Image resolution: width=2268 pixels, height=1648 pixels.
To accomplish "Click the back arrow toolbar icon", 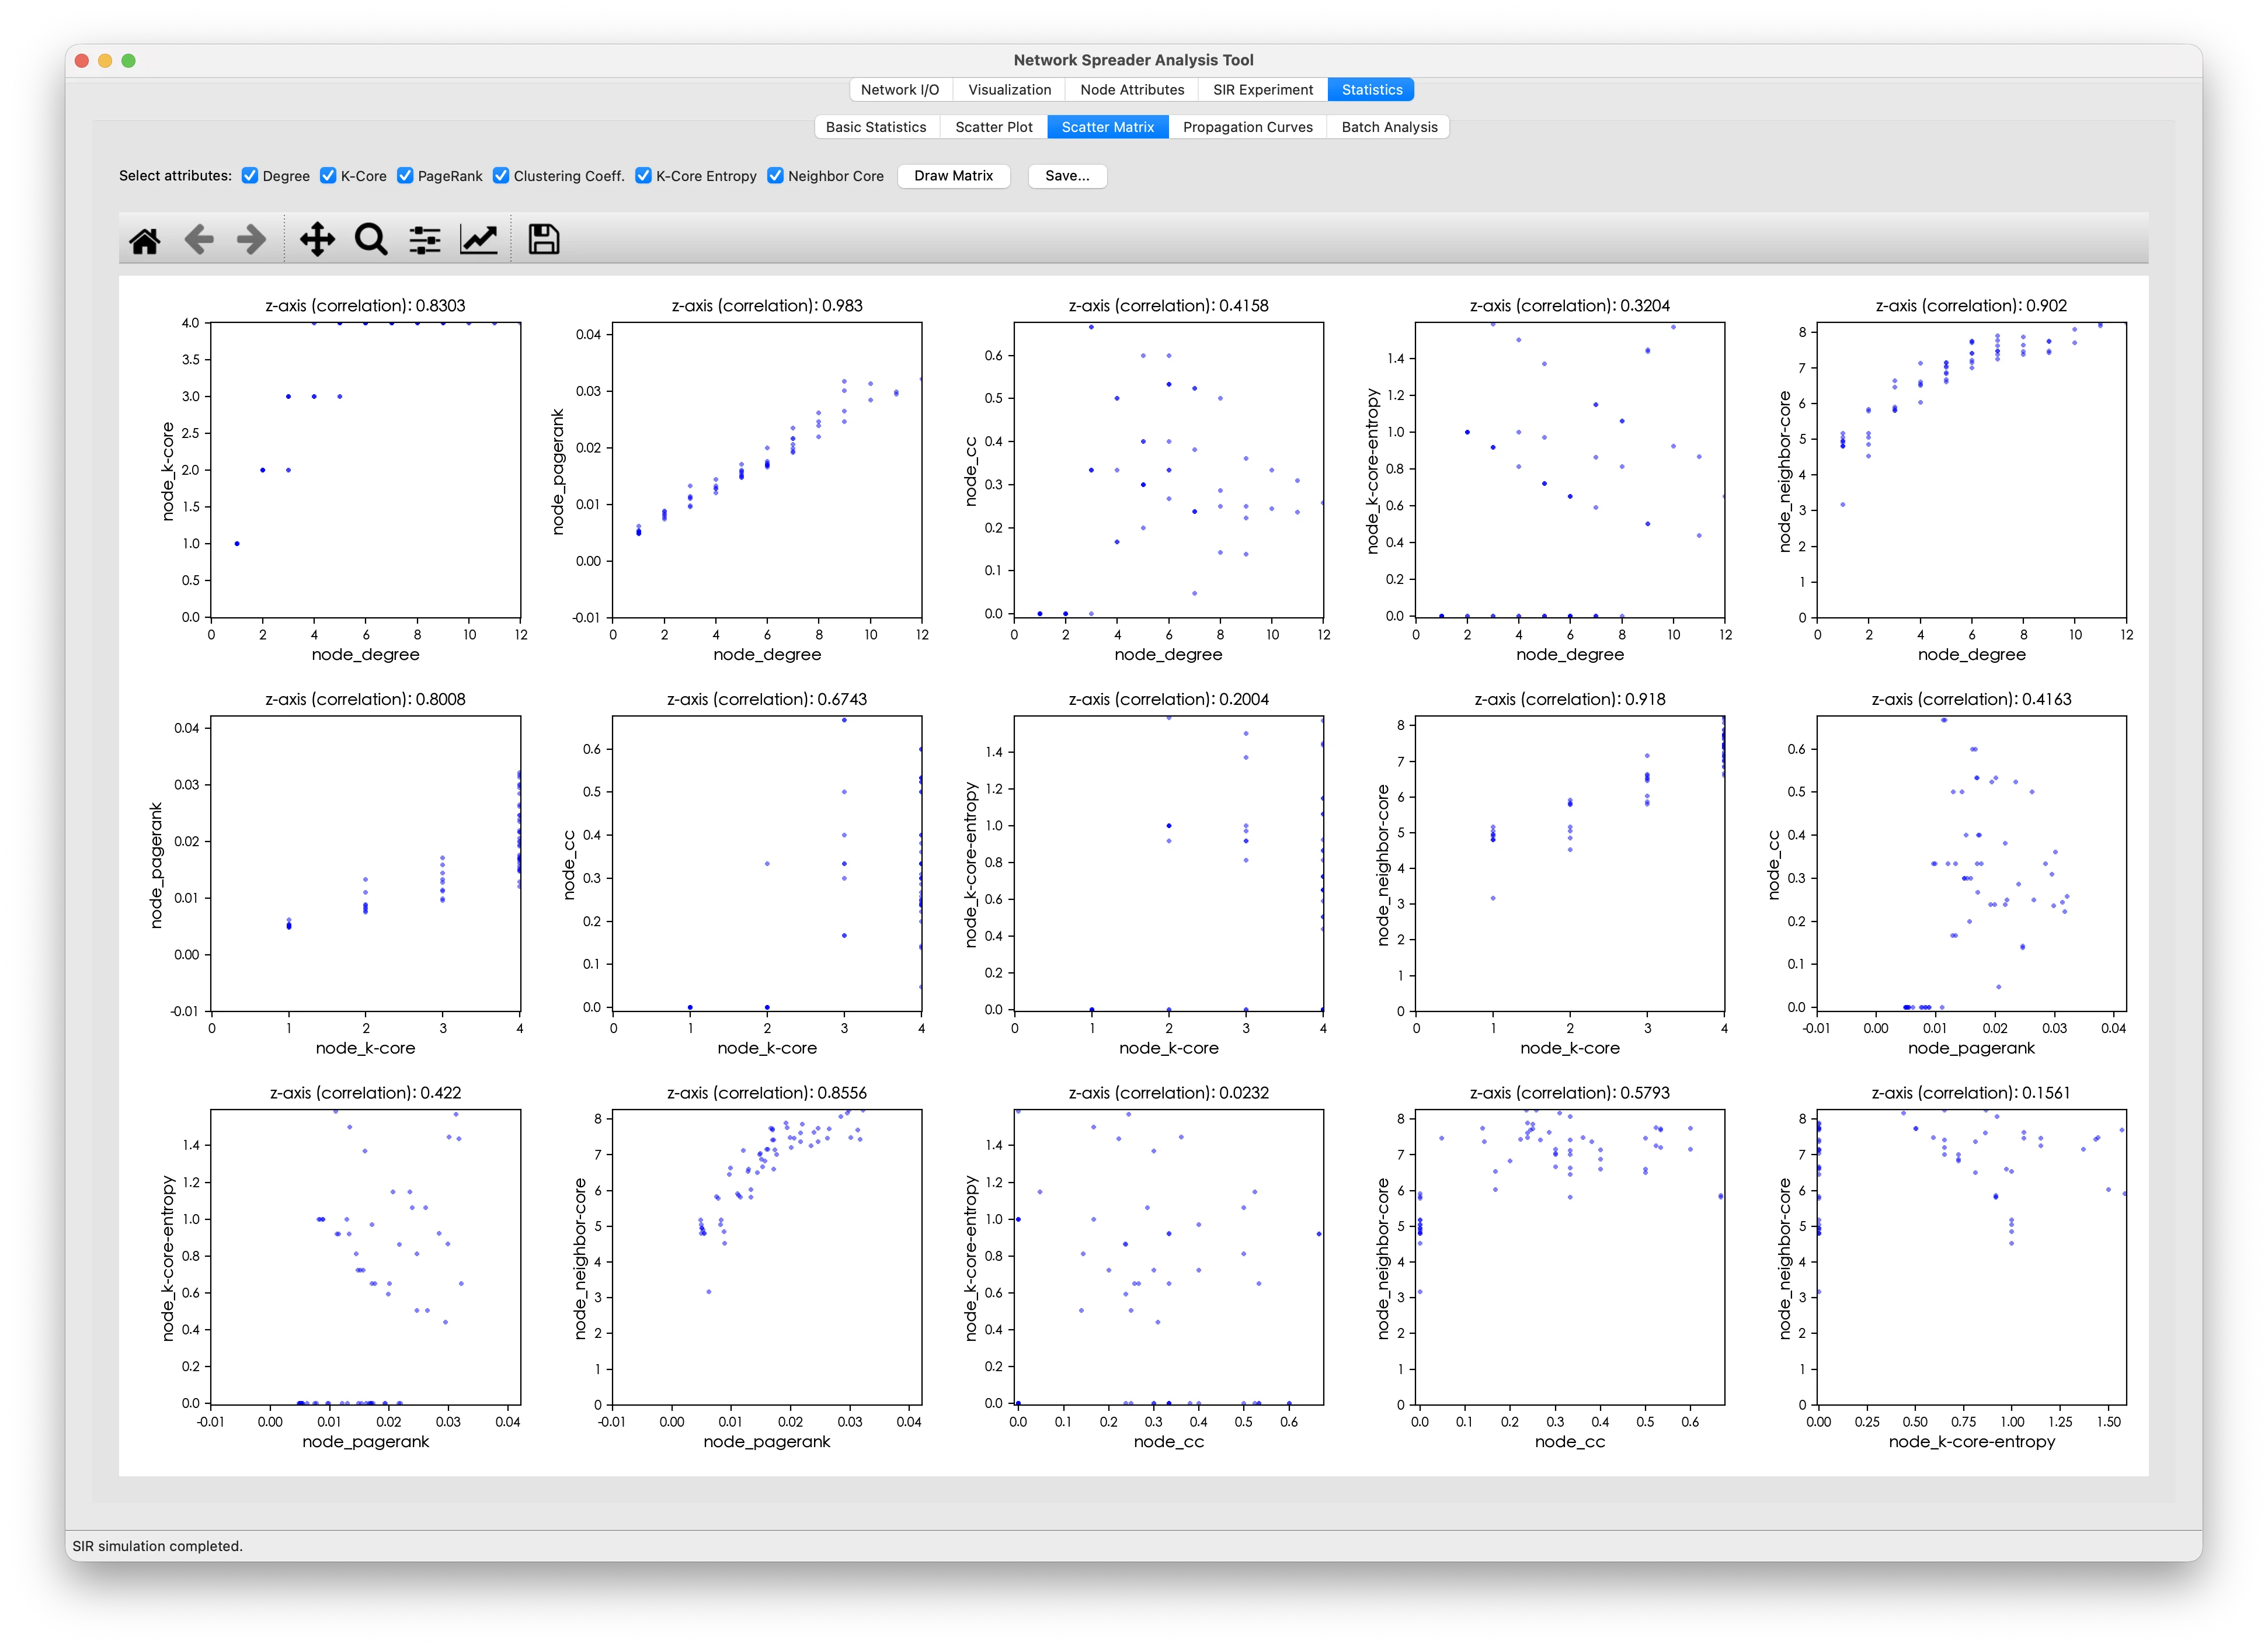I will [x=199, y=240].
